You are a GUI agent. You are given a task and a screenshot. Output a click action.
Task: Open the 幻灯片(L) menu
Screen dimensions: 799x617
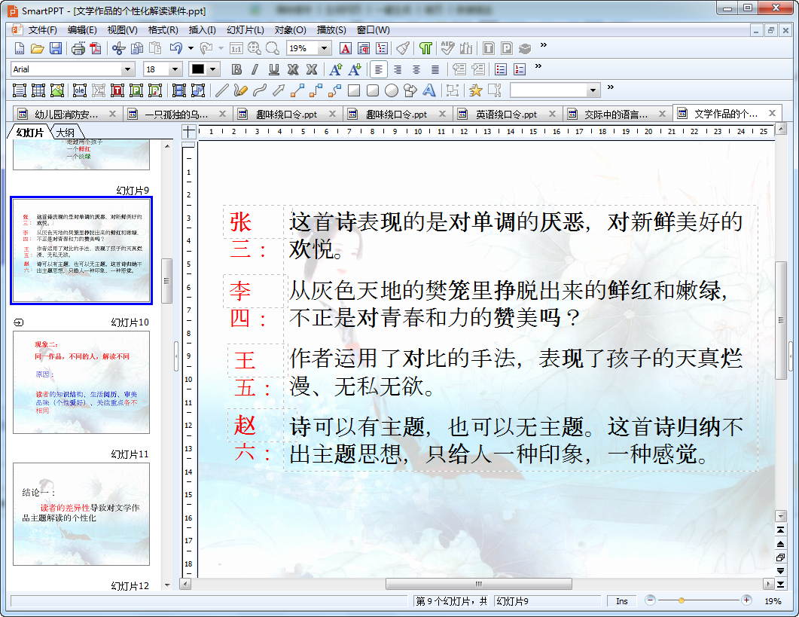pos(245,30)
